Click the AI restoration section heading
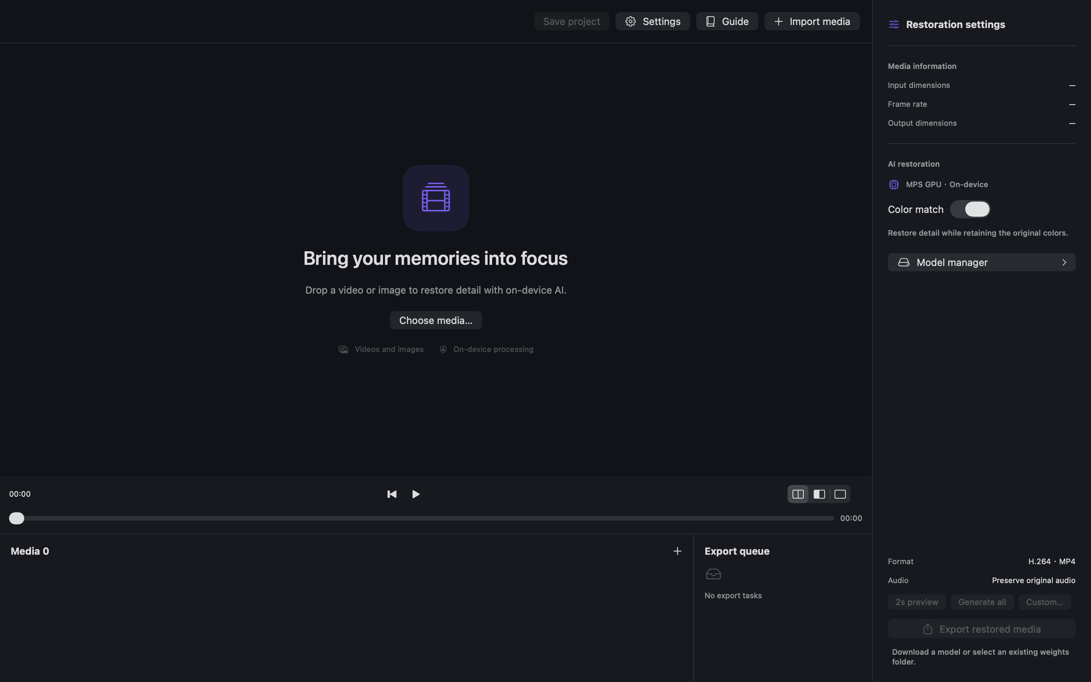 click(913, 164)
